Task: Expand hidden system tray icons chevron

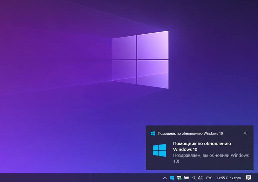Action: [165, 178]
